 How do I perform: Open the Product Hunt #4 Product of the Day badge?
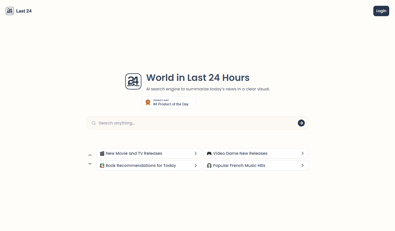pyautogui.click(x=169, y=103)
